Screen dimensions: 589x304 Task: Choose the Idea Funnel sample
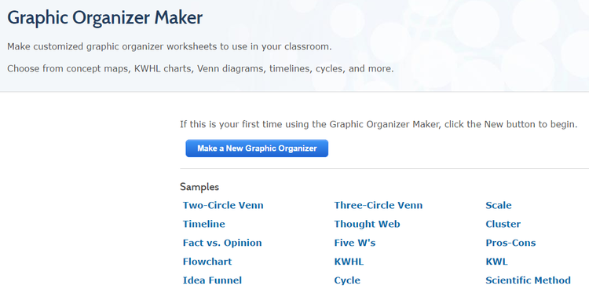pyautogui.click(x=212, y=280)
